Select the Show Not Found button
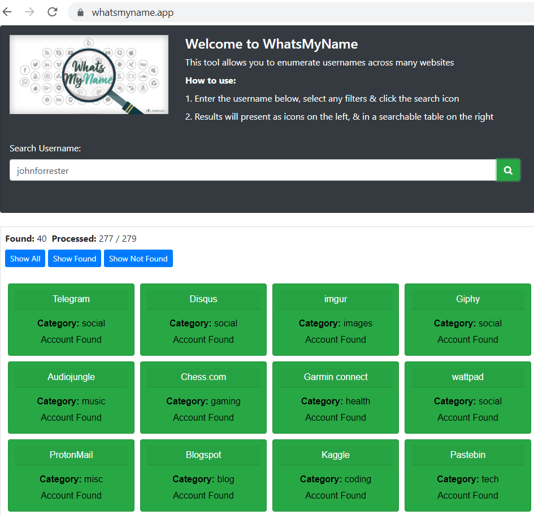 (x=138, y=259)
